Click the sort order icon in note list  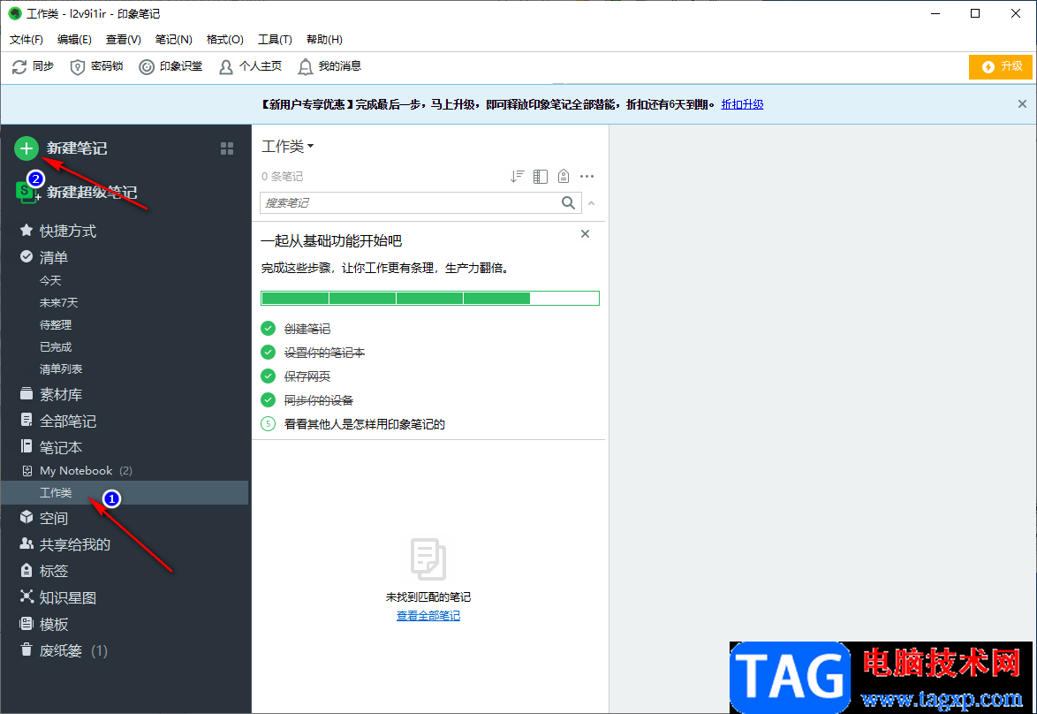point(518,176)
